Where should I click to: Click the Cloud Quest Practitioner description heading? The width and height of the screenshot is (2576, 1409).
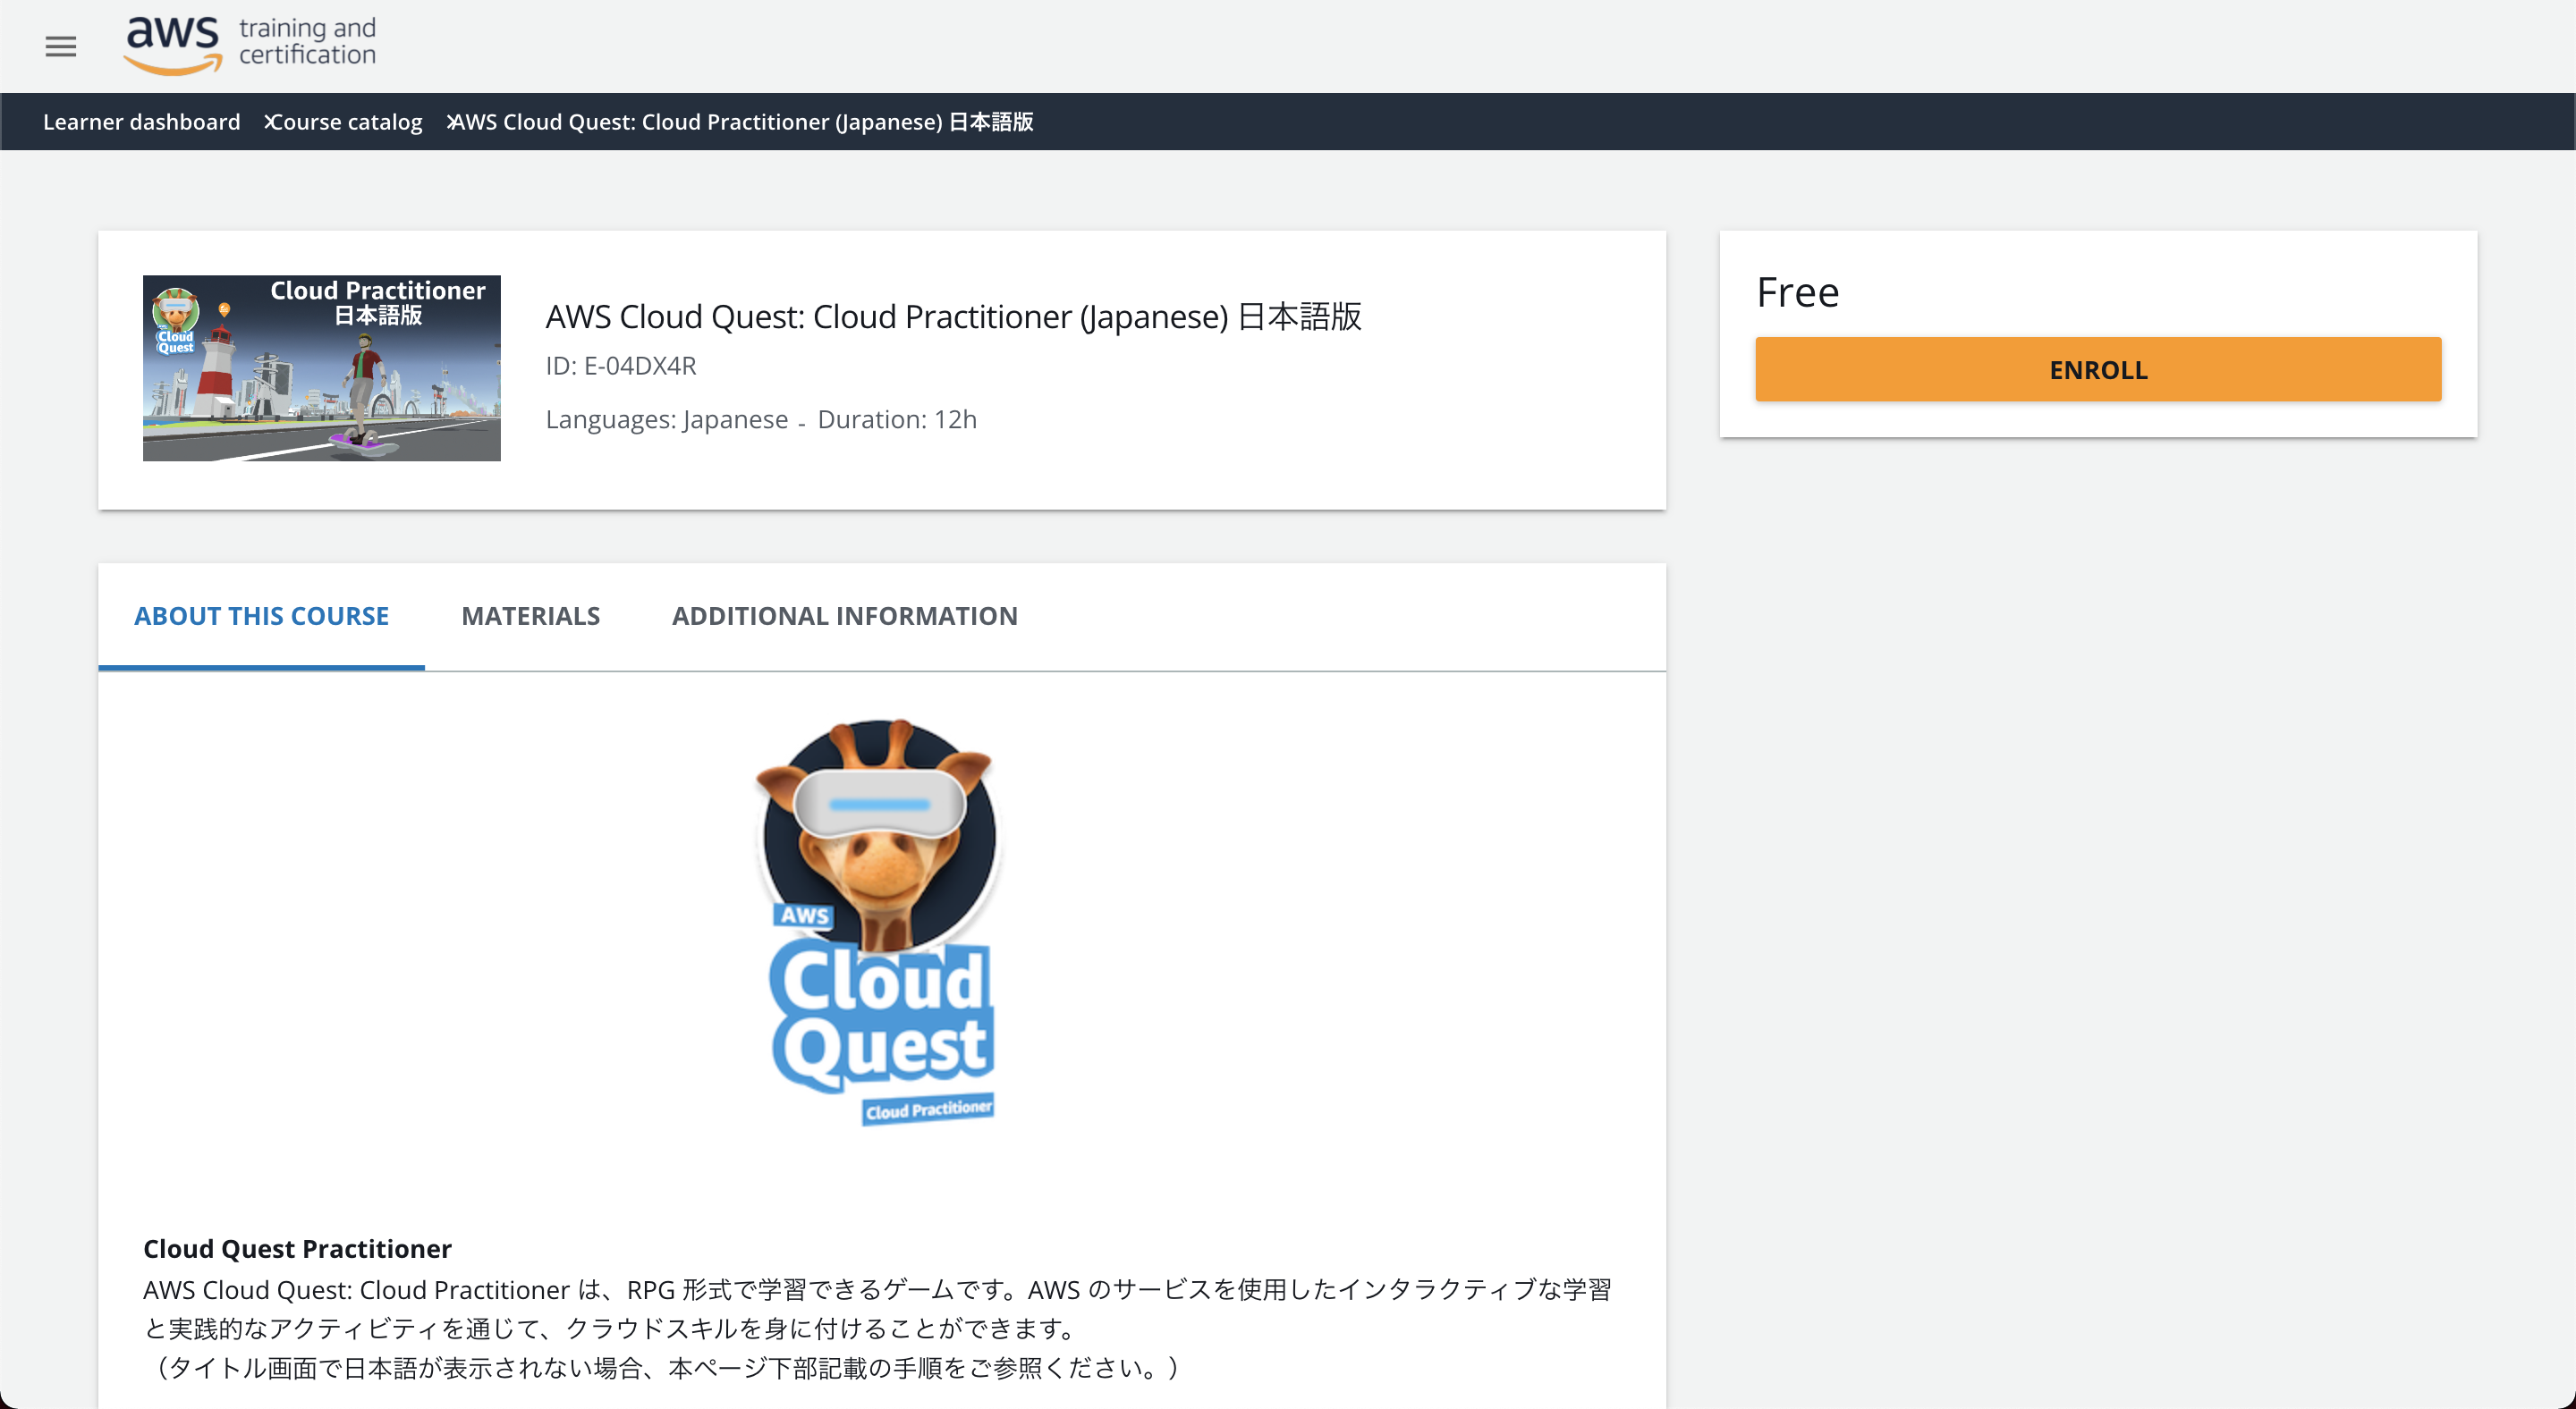[x=296, y=1248]
